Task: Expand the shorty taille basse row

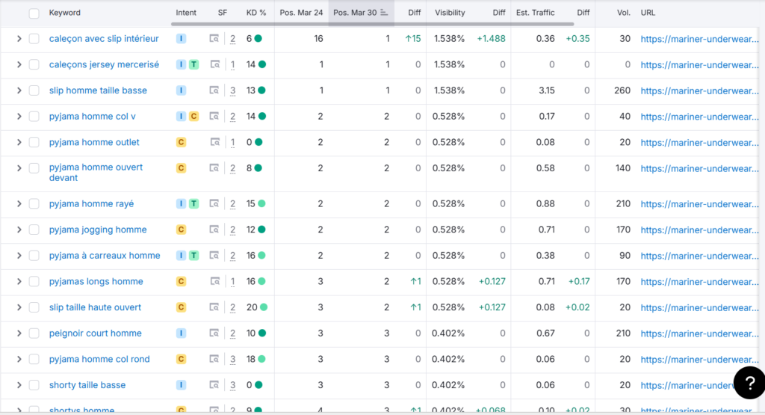Action: point(19,385)
